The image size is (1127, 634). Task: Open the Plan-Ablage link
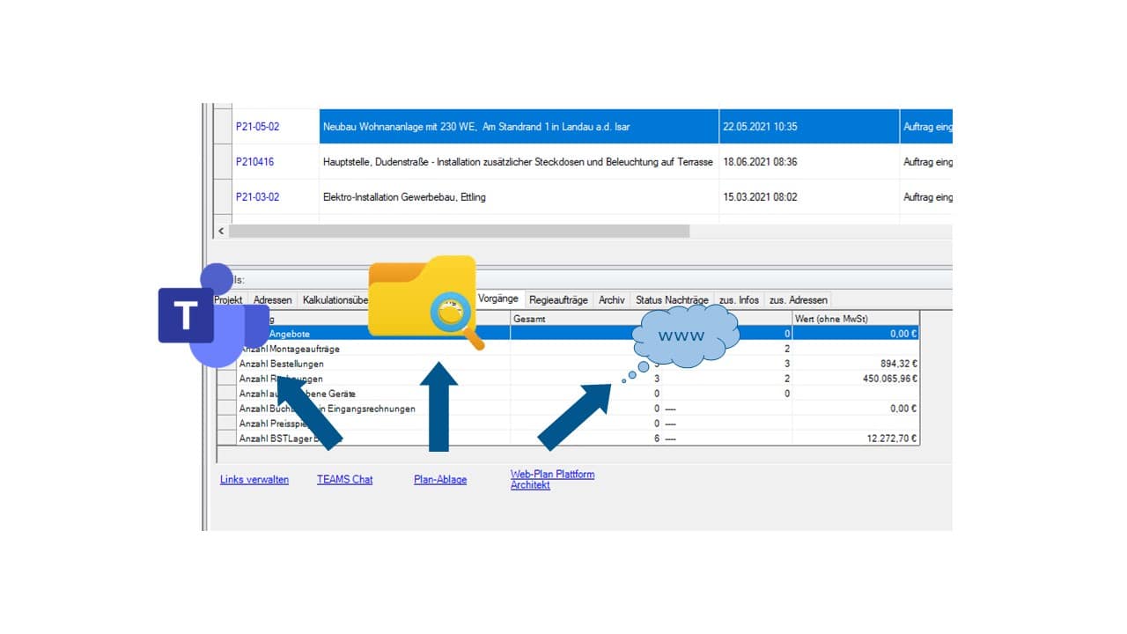(440, 480)
